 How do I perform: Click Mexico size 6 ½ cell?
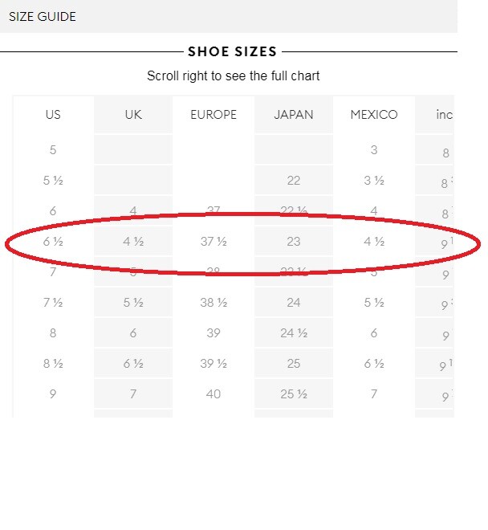pos(374,364)
